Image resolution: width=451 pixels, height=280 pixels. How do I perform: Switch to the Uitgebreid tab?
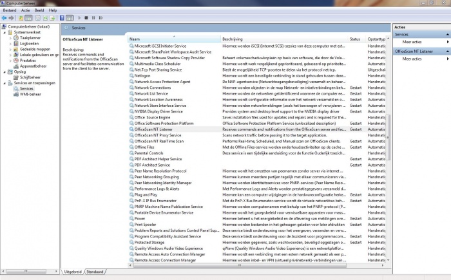pos(73,272)
